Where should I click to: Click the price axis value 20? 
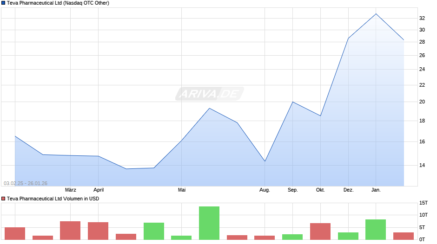click(422, 102)
